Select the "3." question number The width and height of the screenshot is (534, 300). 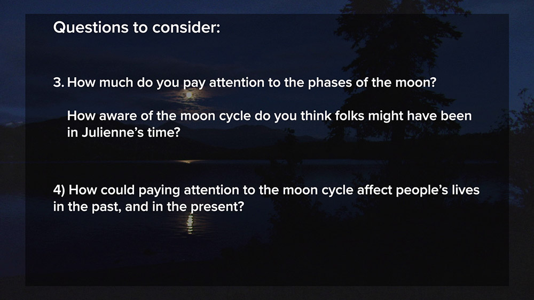click(59, 83)
